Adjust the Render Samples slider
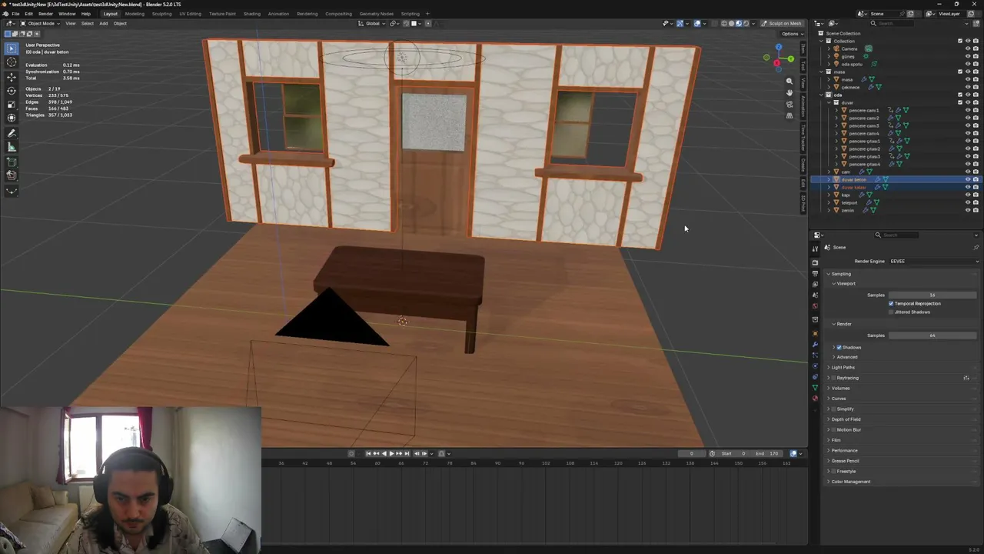The width and height of the screenshot is (984, 554). point(932,335)
